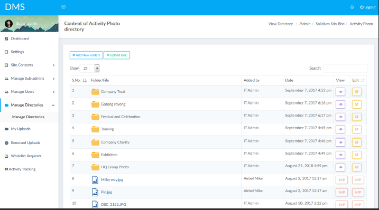Open the Super admin profile panel
Image resolution: width=379 pixels, height=210 pixels.
pyautogui.click(x=29, y=24)
